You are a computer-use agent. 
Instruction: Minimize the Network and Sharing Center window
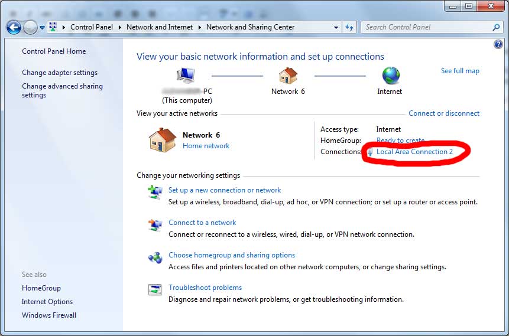453,6
